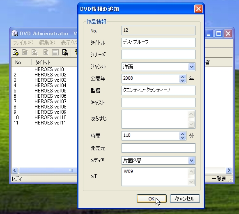
Task: Select the HEROES vol.03 row
Action: point(44,80)
